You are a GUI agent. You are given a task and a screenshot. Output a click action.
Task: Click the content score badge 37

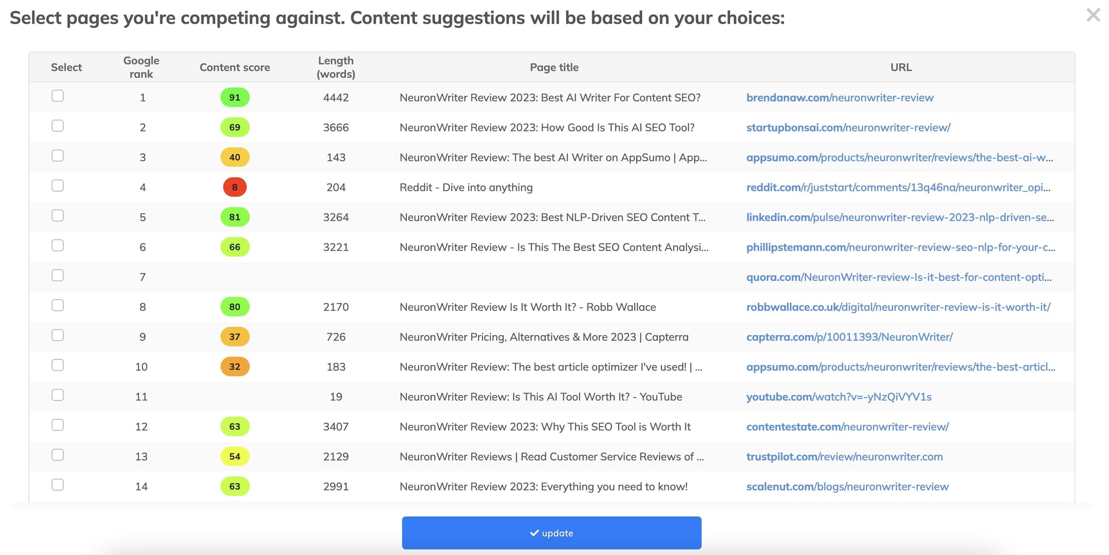pos(235,337)
